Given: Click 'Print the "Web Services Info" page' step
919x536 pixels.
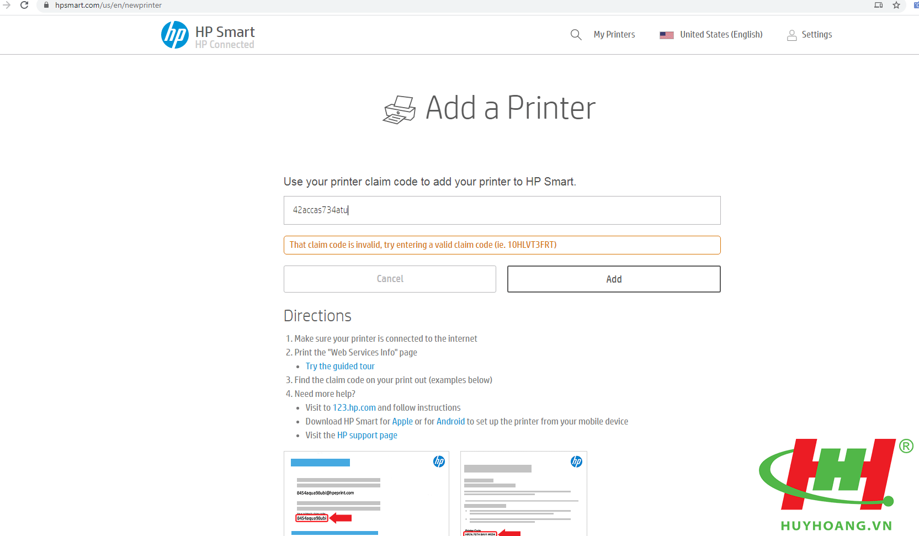Looking at the screenshot, I should click(355, 352).
